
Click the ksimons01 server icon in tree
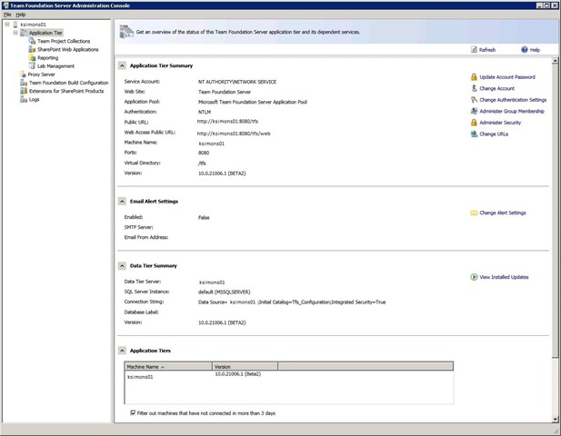15,25
